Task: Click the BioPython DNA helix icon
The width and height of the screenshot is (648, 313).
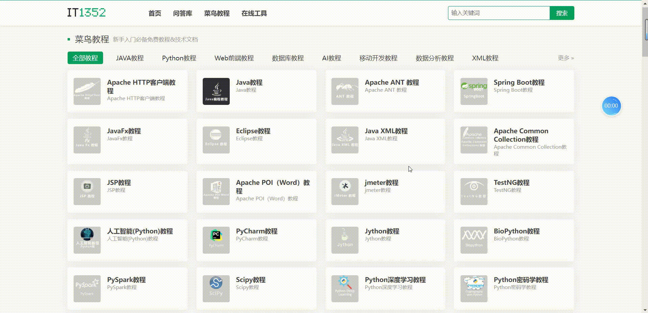Action: 474,240
